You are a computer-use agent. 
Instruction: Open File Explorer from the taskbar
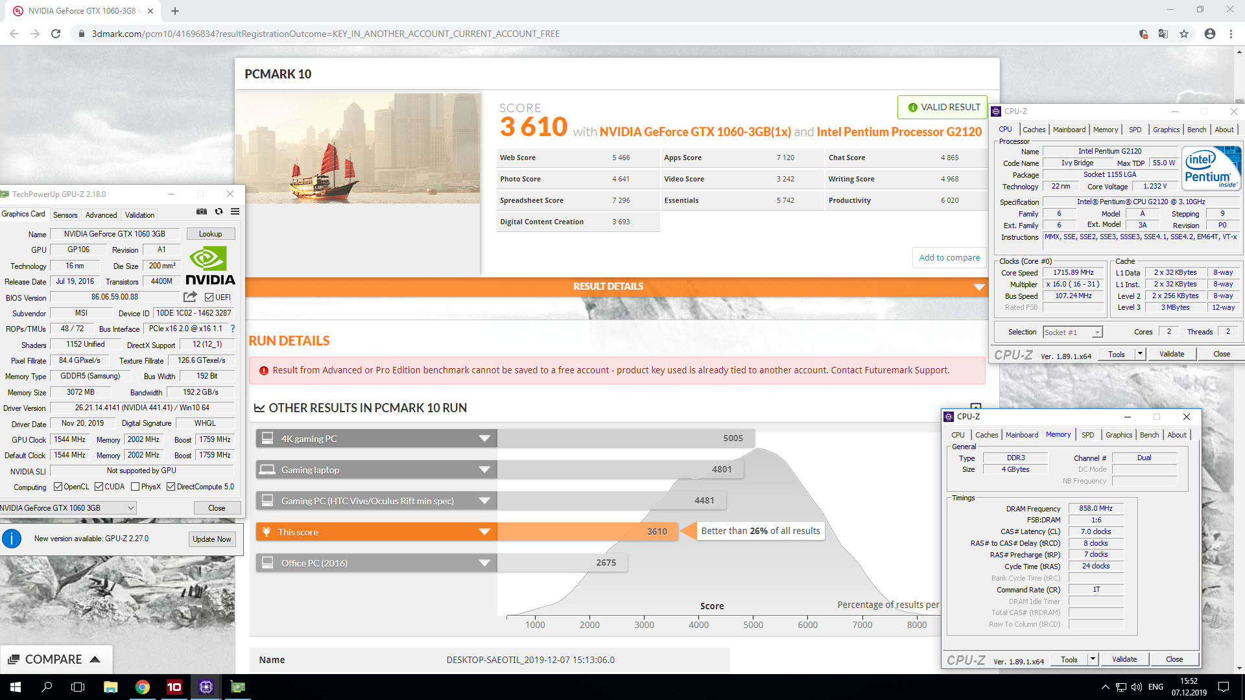110,687
